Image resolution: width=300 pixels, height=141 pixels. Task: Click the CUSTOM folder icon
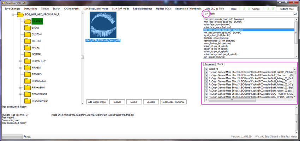click(x=28, y=34)
